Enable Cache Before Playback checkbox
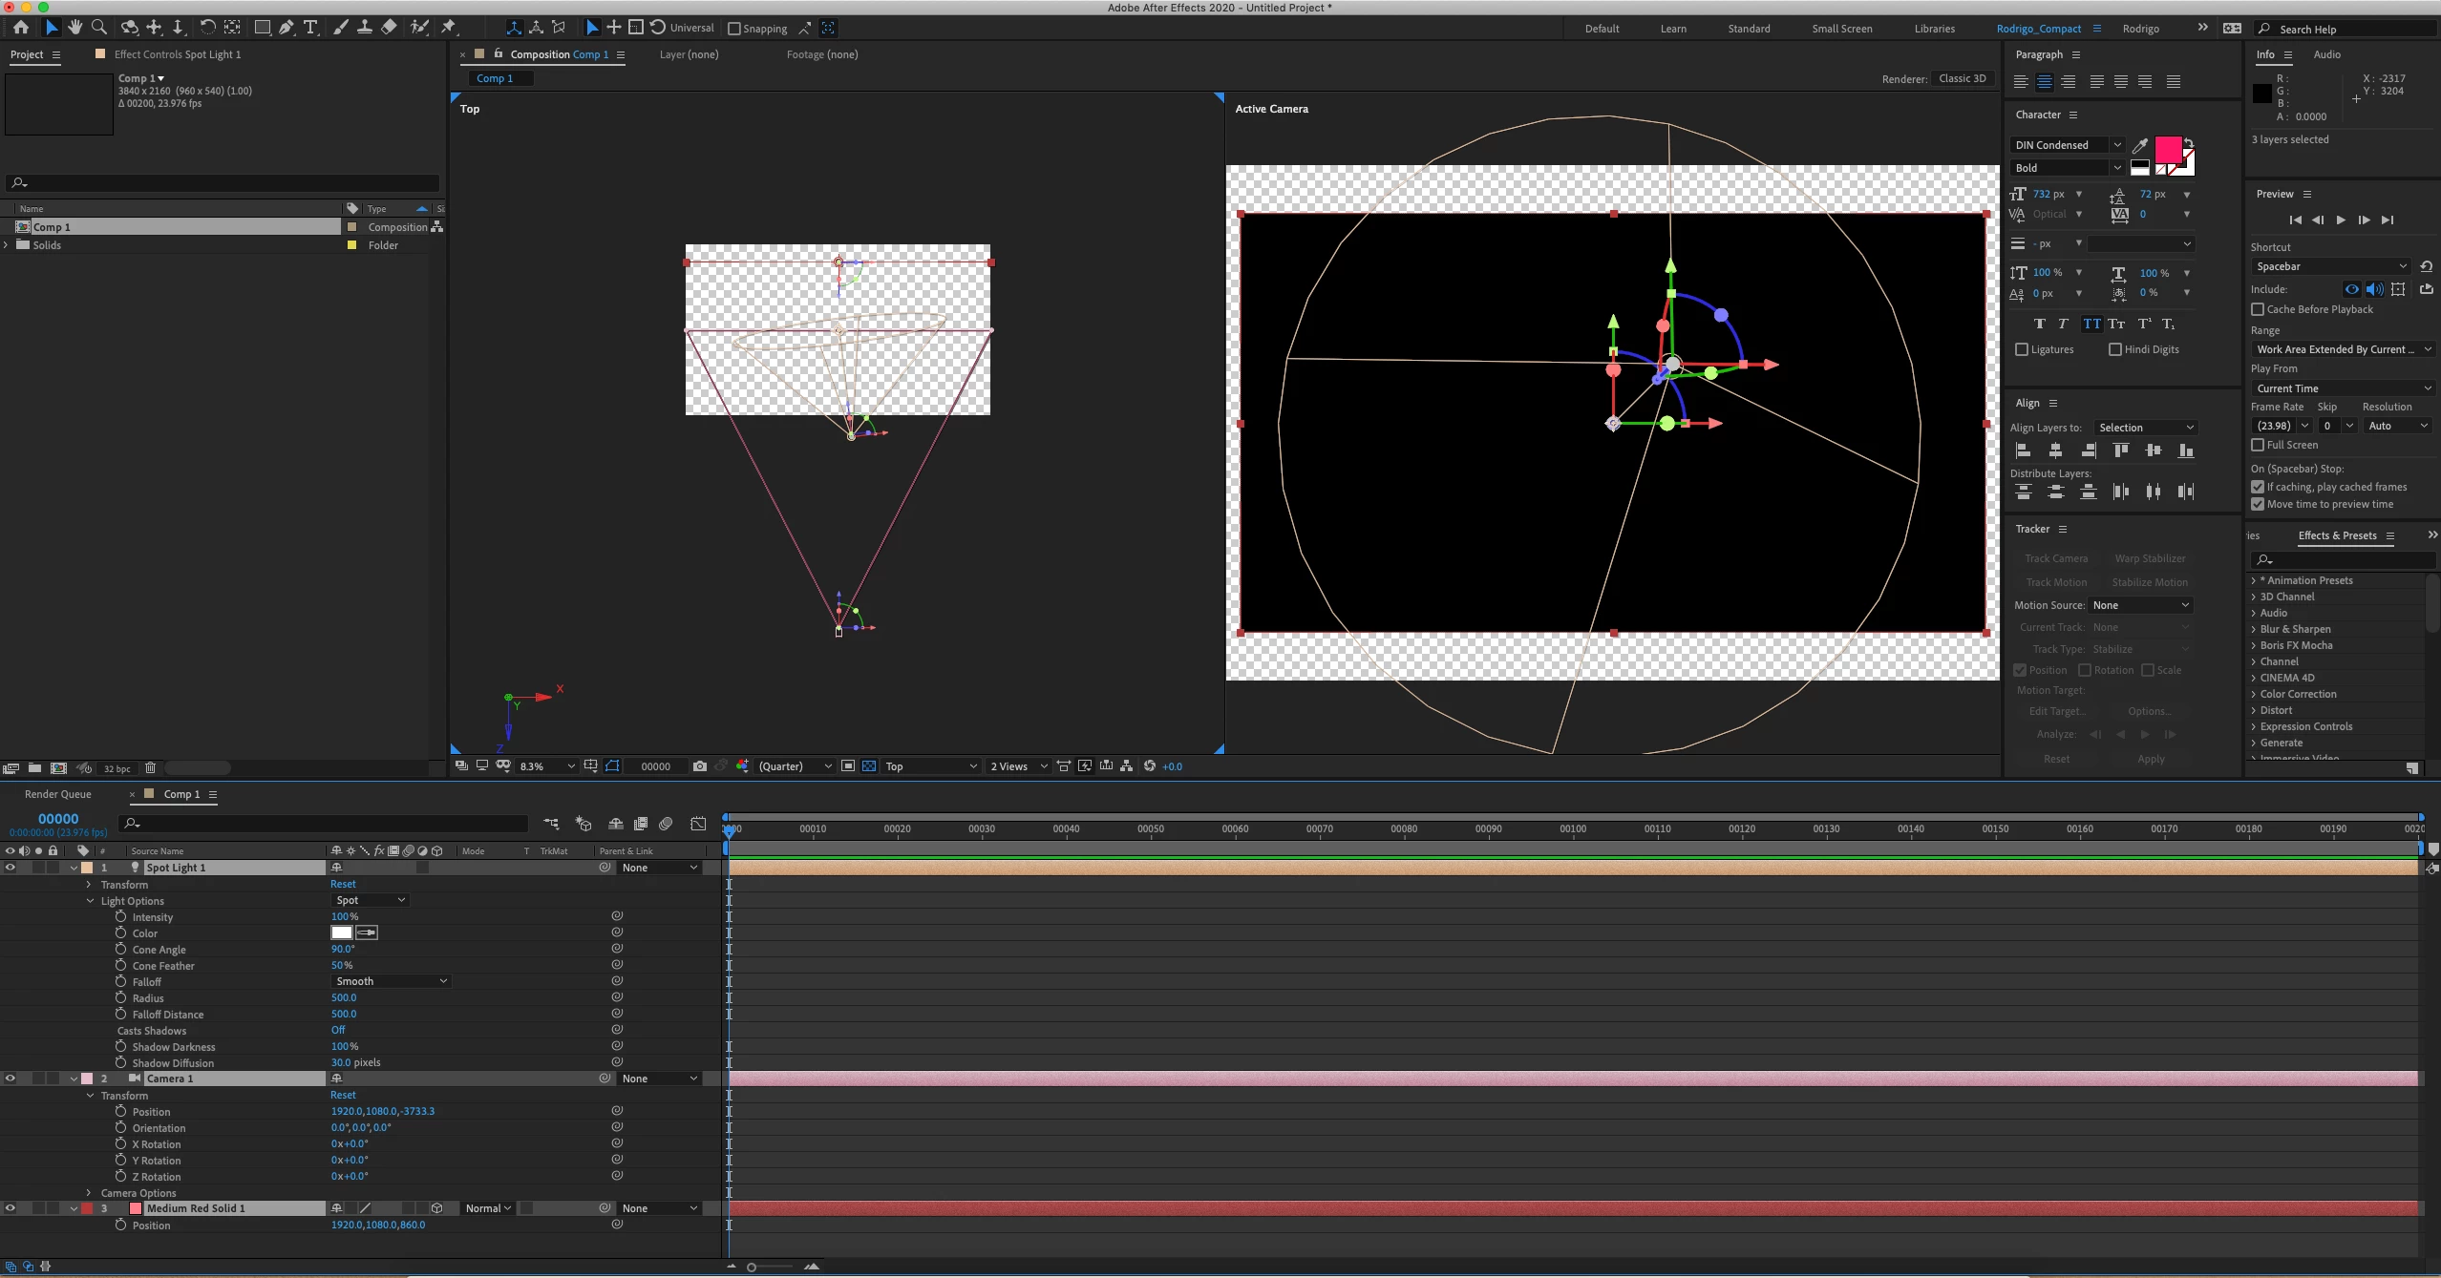 (2259, 309)
